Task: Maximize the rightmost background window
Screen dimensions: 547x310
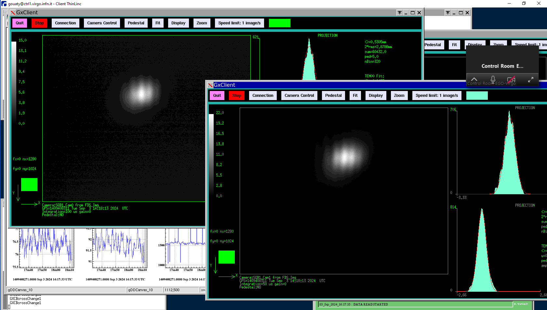Action: [461, 13]
